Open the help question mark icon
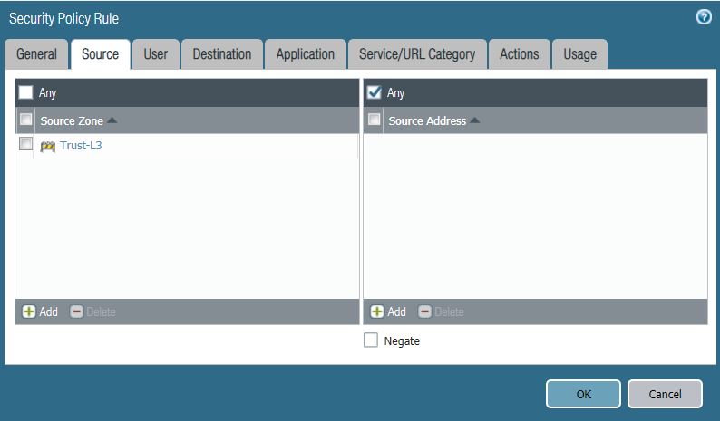This screenshot has height=421, width=720. [704, 17]
